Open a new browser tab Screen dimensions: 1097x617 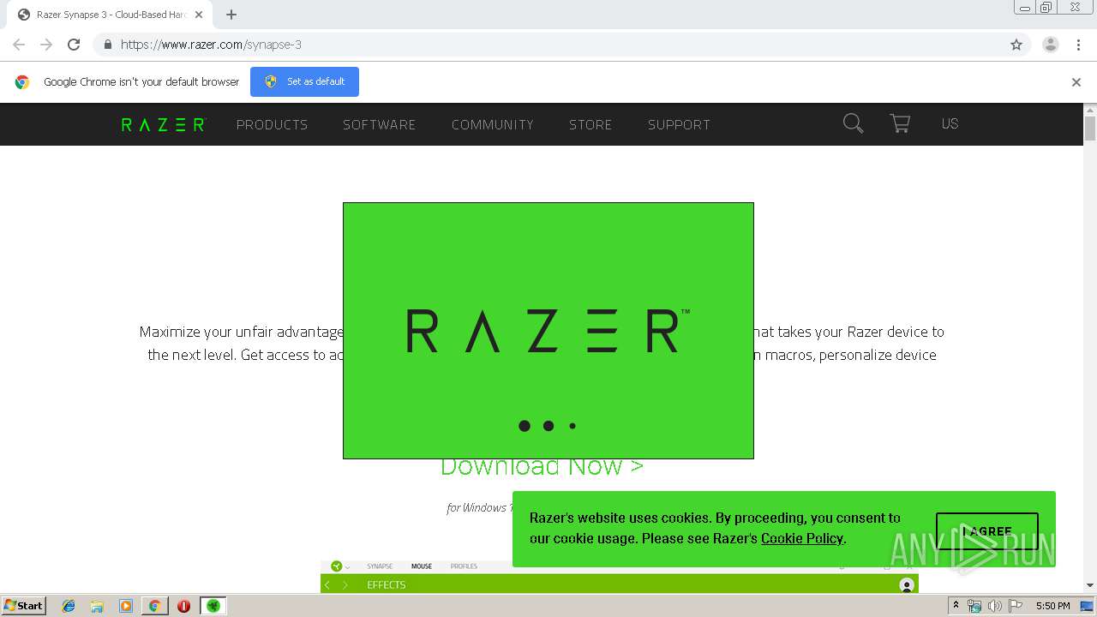point(231,15)
